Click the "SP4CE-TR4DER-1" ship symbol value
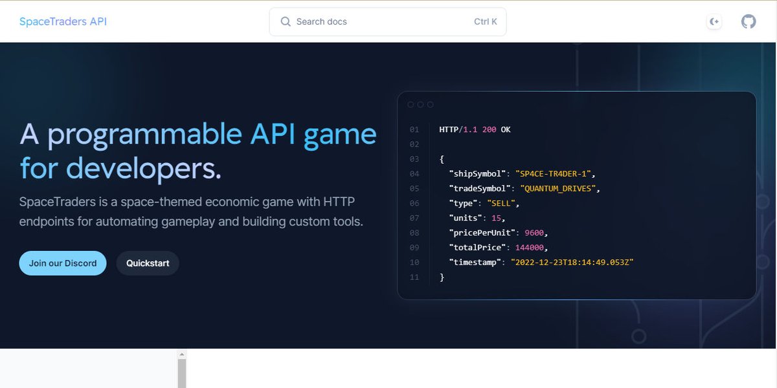Image resolution: width=777 pixels, height=388 pixels. [554, 173]
